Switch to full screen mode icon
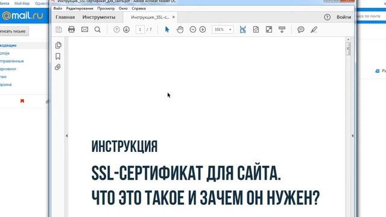The width and height of the screenshot is (386, 217). tap(269, 30)
